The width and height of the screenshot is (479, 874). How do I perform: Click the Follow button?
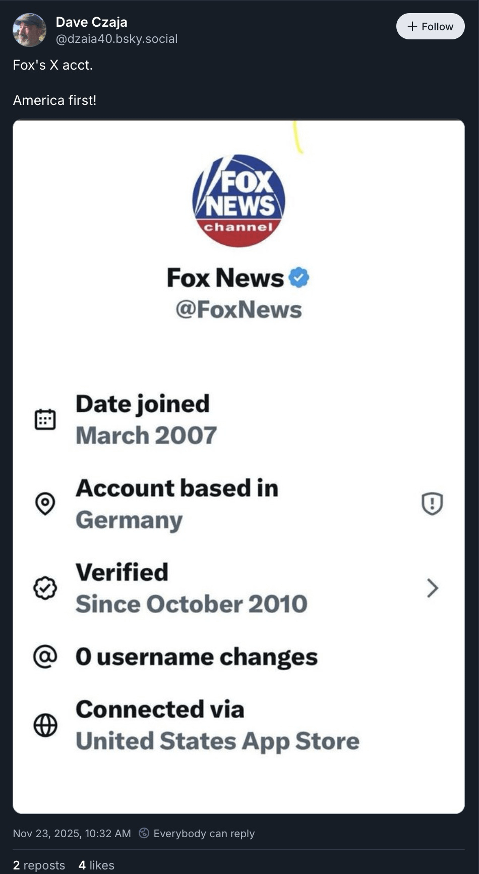(430, 26)
